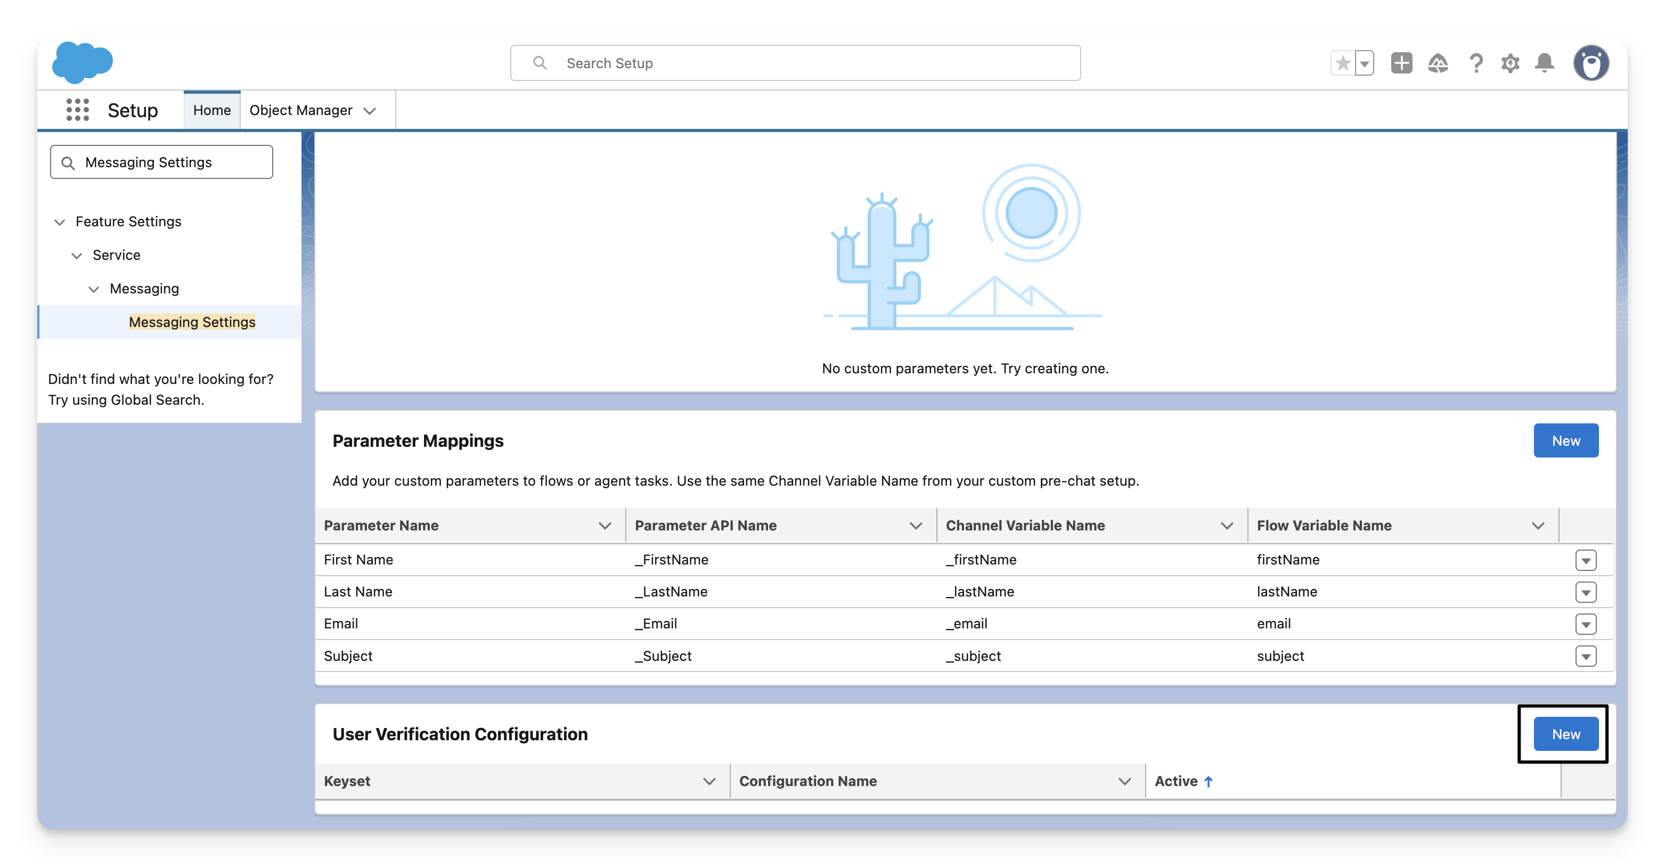Image resolution: width=1665 pixels, height=867 pixels.
Task: Select the Home tab
Action: 211,110
